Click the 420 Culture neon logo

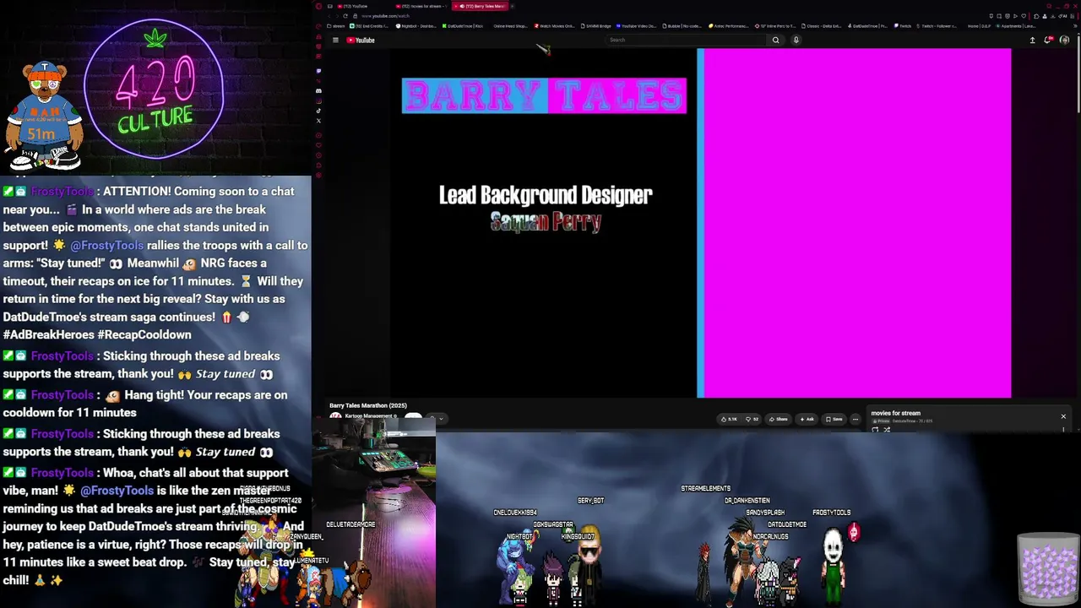[154, 89]
